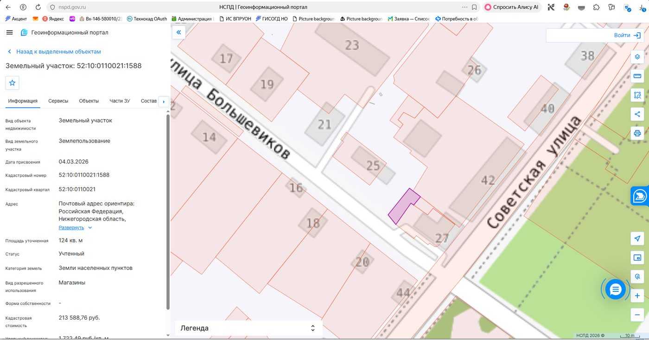Select the area search tool
Viewport: 649px width, 340px height.
point(637,95)
